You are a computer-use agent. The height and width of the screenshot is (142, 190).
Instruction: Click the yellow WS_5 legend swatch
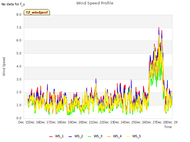(128, 137)
